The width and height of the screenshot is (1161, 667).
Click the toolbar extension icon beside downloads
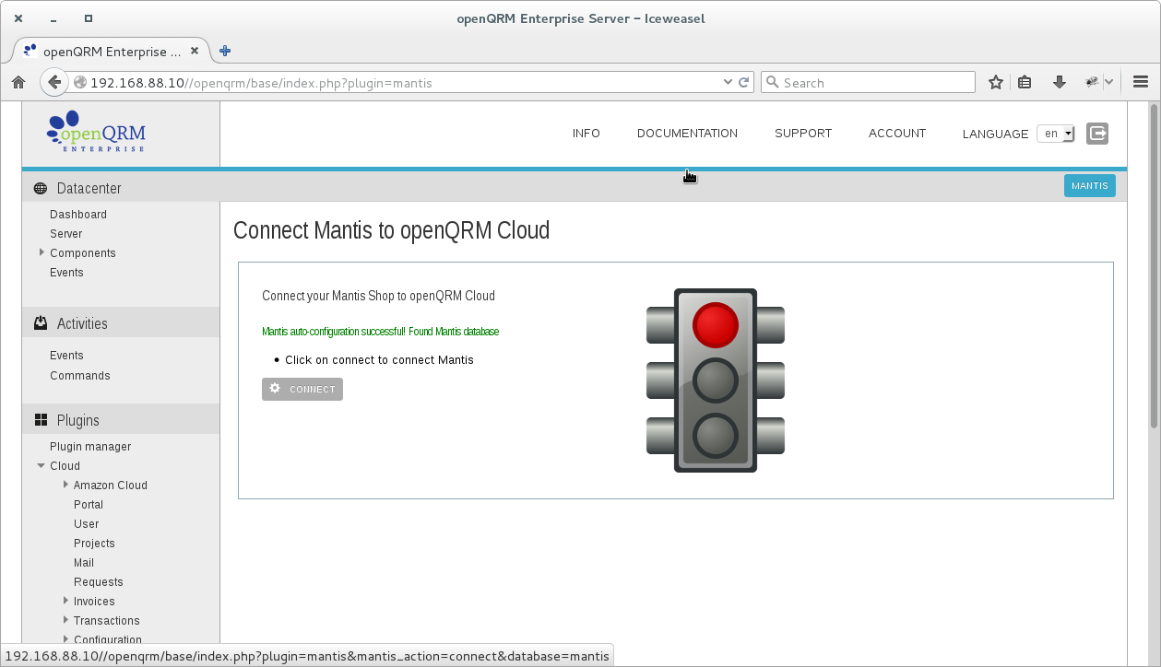[1093, 82]
